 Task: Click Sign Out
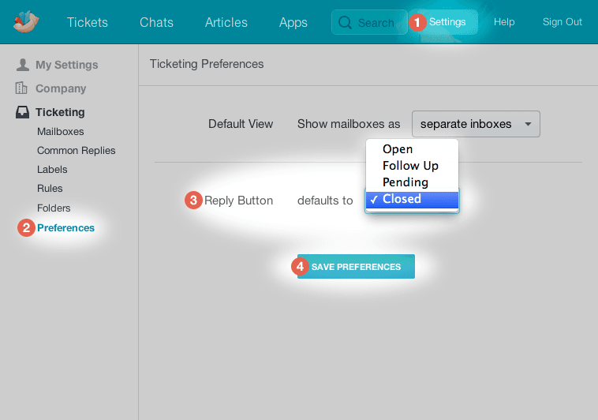click(x=562, y=22)
